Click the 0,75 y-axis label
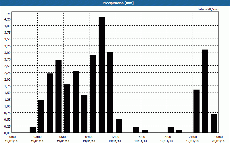 pos(7,113)
